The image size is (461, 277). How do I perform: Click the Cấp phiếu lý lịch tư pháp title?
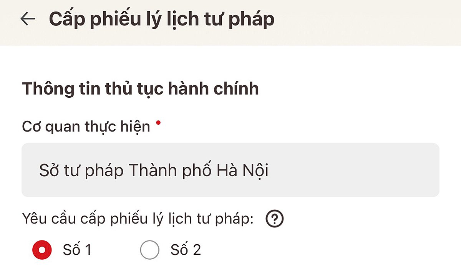162,19
